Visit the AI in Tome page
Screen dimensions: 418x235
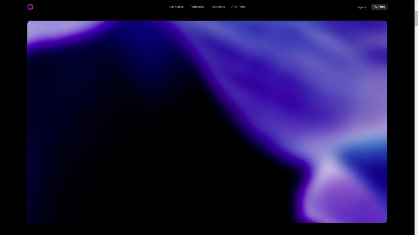coord(238,7)
